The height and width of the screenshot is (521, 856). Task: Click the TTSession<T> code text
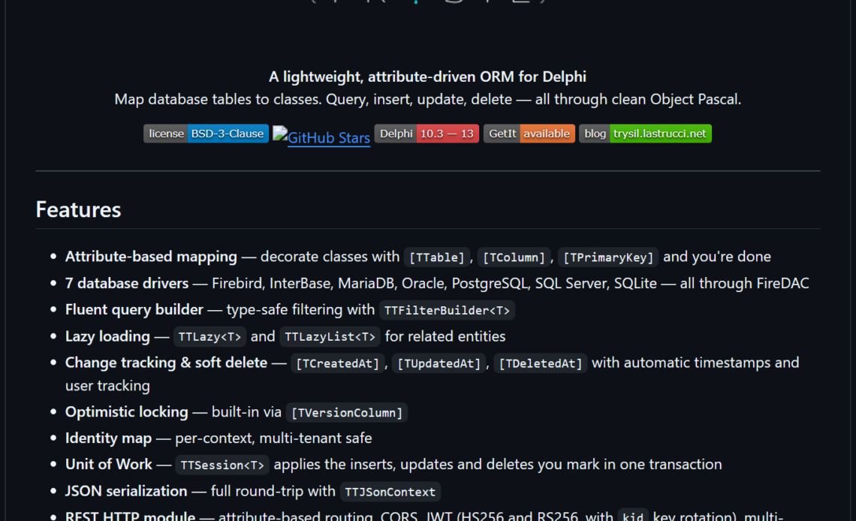222,465
